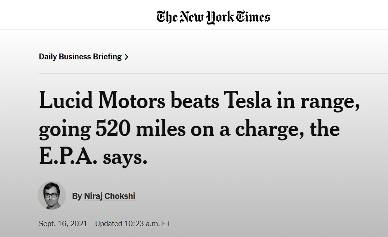Click the "ET" timezone label
The image size is (388, 237).
(x=166, y=224)
